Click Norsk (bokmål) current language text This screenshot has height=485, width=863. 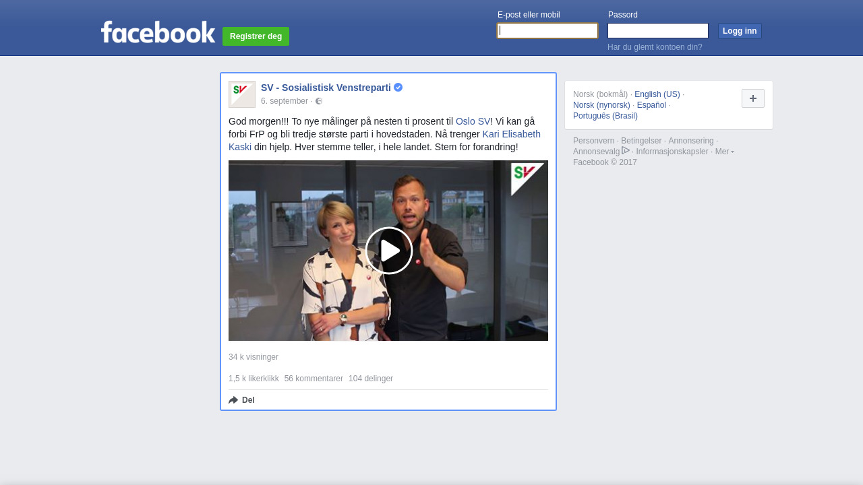point(601,94)
